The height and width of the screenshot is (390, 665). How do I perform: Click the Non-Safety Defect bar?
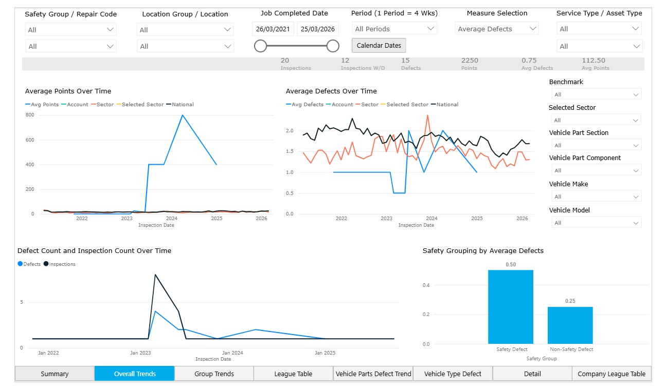pos(570,325)
